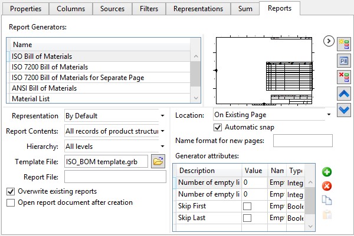The width and height of the screenshot is (354, 236).
Task: Copy generator attributes with copy icon
Action: point(327,200)
